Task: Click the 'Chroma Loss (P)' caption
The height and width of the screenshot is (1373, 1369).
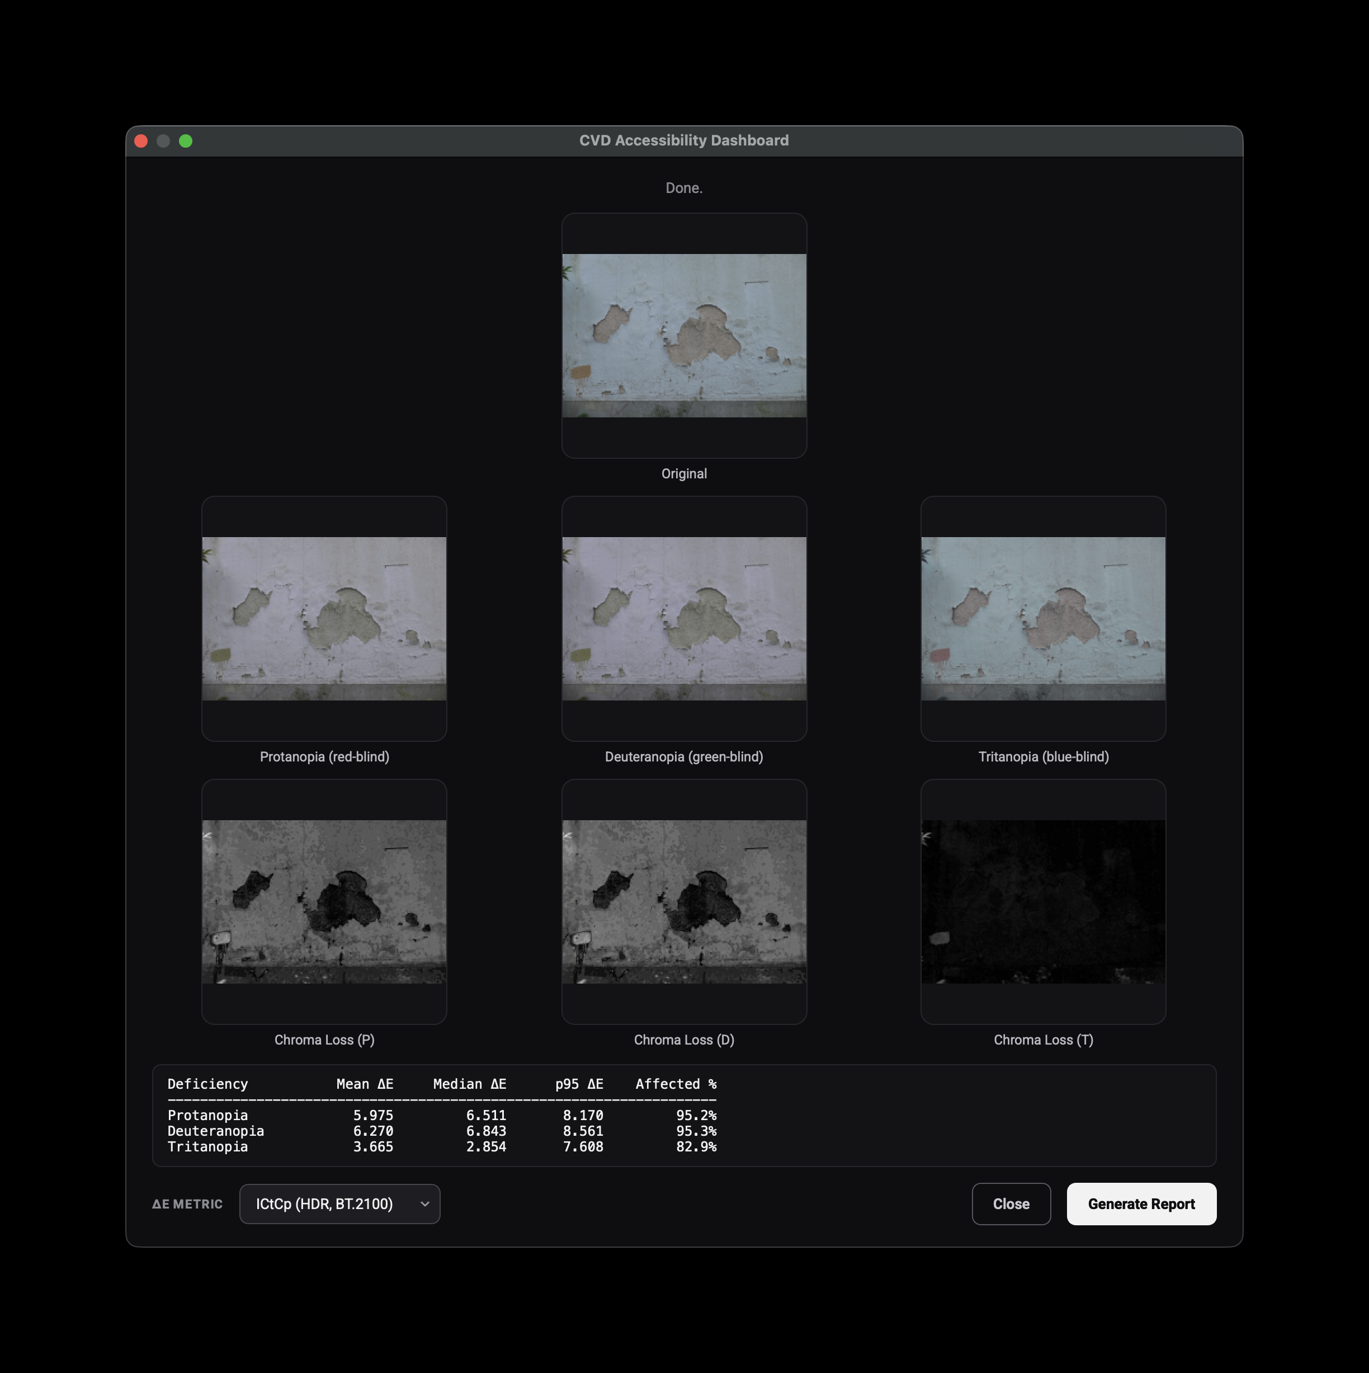Action: pos(324,1040)
